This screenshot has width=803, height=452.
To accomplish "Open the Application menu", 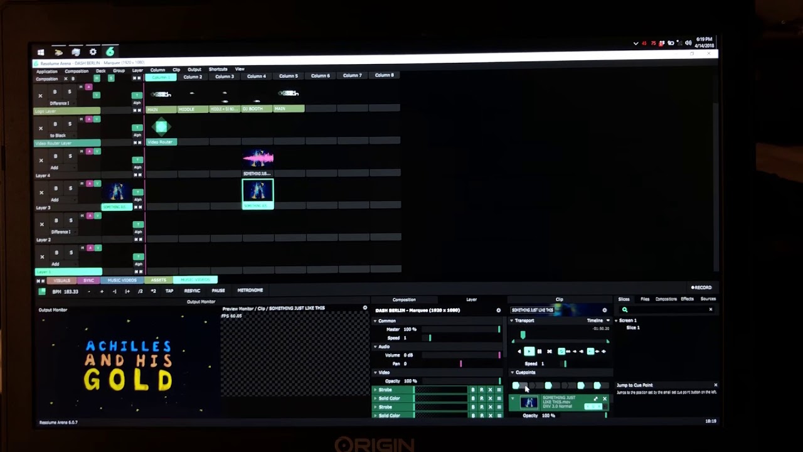I will (x=46, y=72).
